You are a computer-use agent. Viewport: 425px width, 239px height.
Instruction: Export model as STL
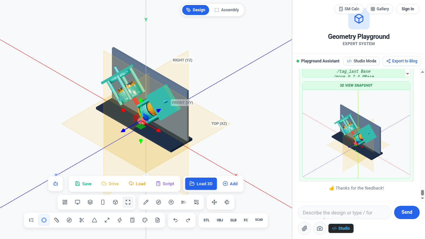click(x=207, y=220)
